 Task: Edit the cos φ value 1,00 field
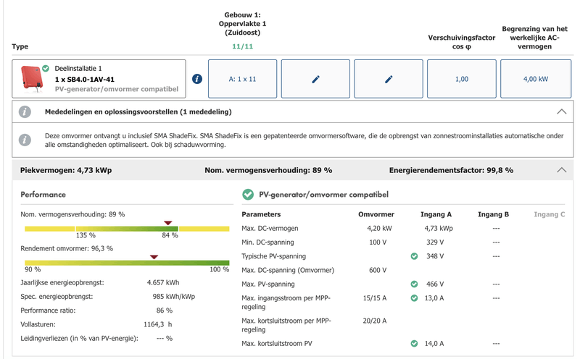tap(462, 80)
